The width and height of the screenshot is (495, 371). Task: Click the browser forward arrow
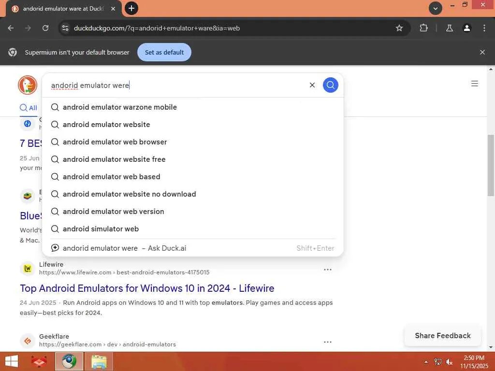28,28
